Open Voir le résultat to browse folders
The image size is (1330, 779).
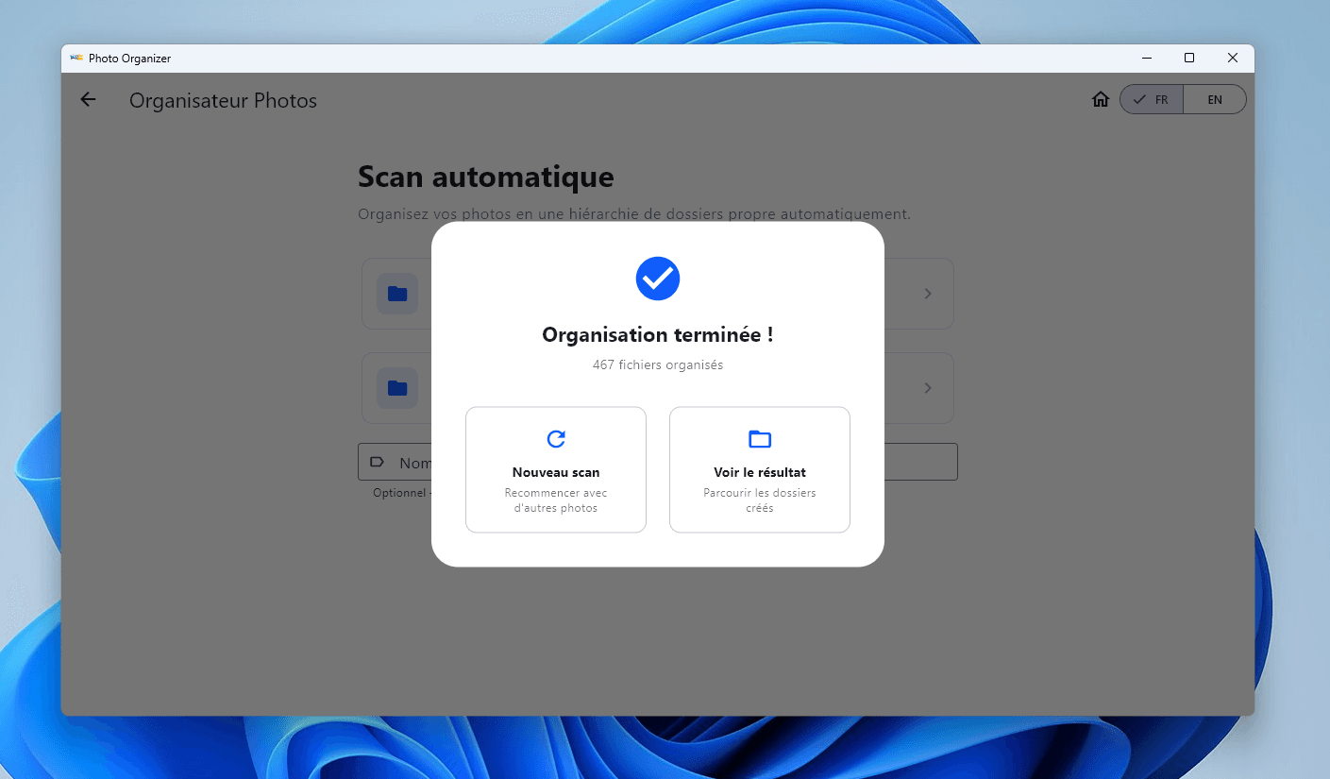[759, 470]
